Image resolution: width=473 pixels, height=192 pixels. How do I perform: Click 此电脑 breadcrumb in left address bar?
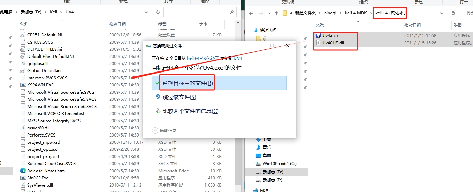click(x=6, y=12)
